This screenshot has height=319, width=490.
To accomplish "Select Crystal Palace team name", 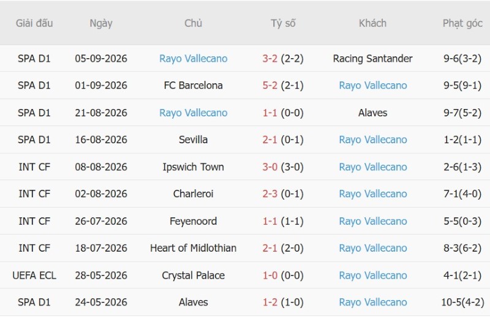I will 193,276.
